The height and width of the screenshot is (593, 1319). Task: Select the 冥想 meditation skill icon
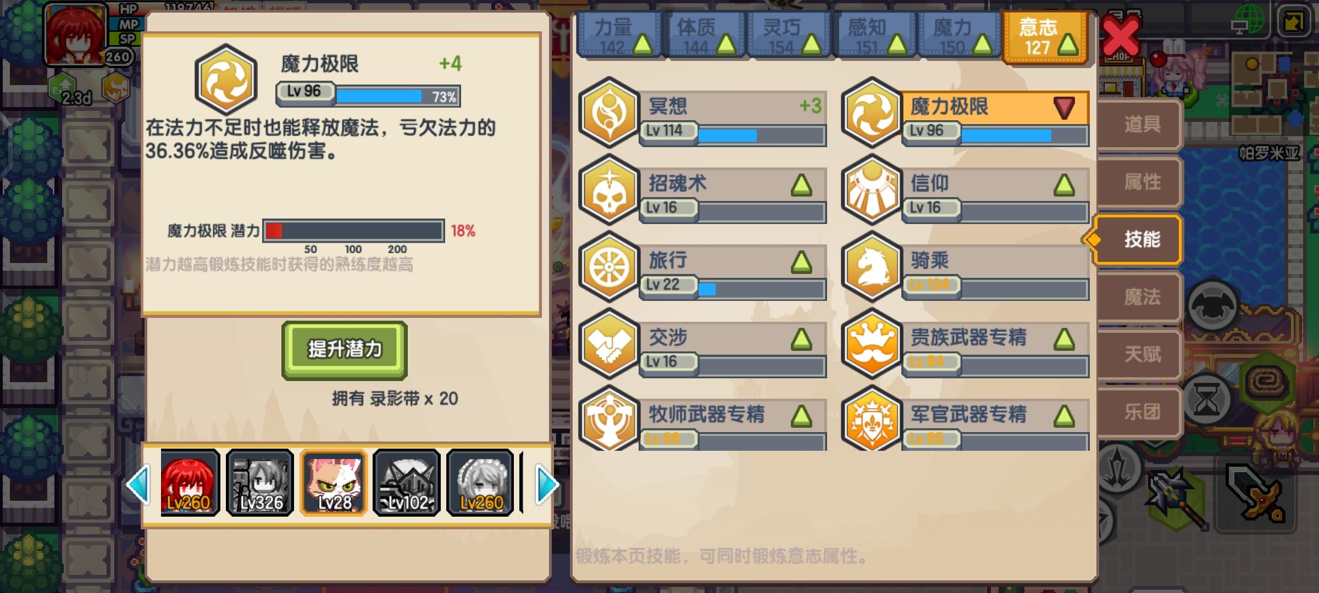(x=609, y=113)
